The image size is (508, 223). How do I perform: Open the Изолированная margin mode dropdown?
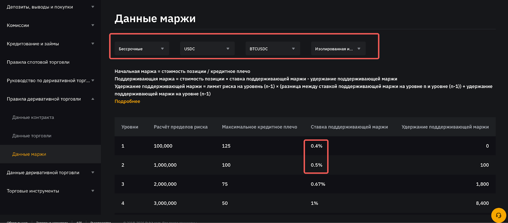(x=338, y=49)
